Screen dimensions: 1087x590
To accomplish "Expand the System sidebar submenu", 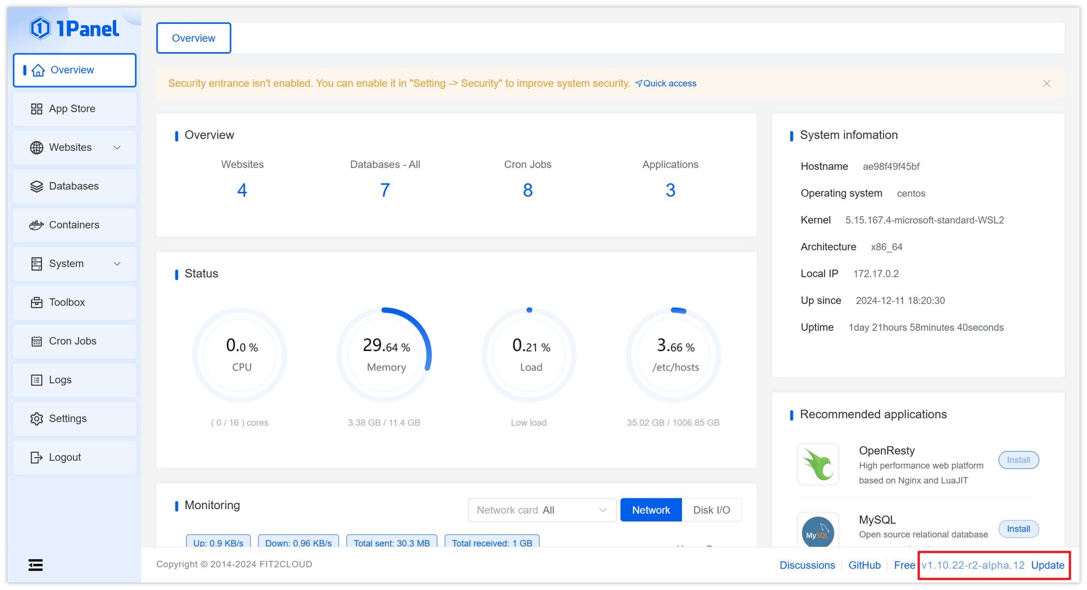I will [x=117, y=264].
